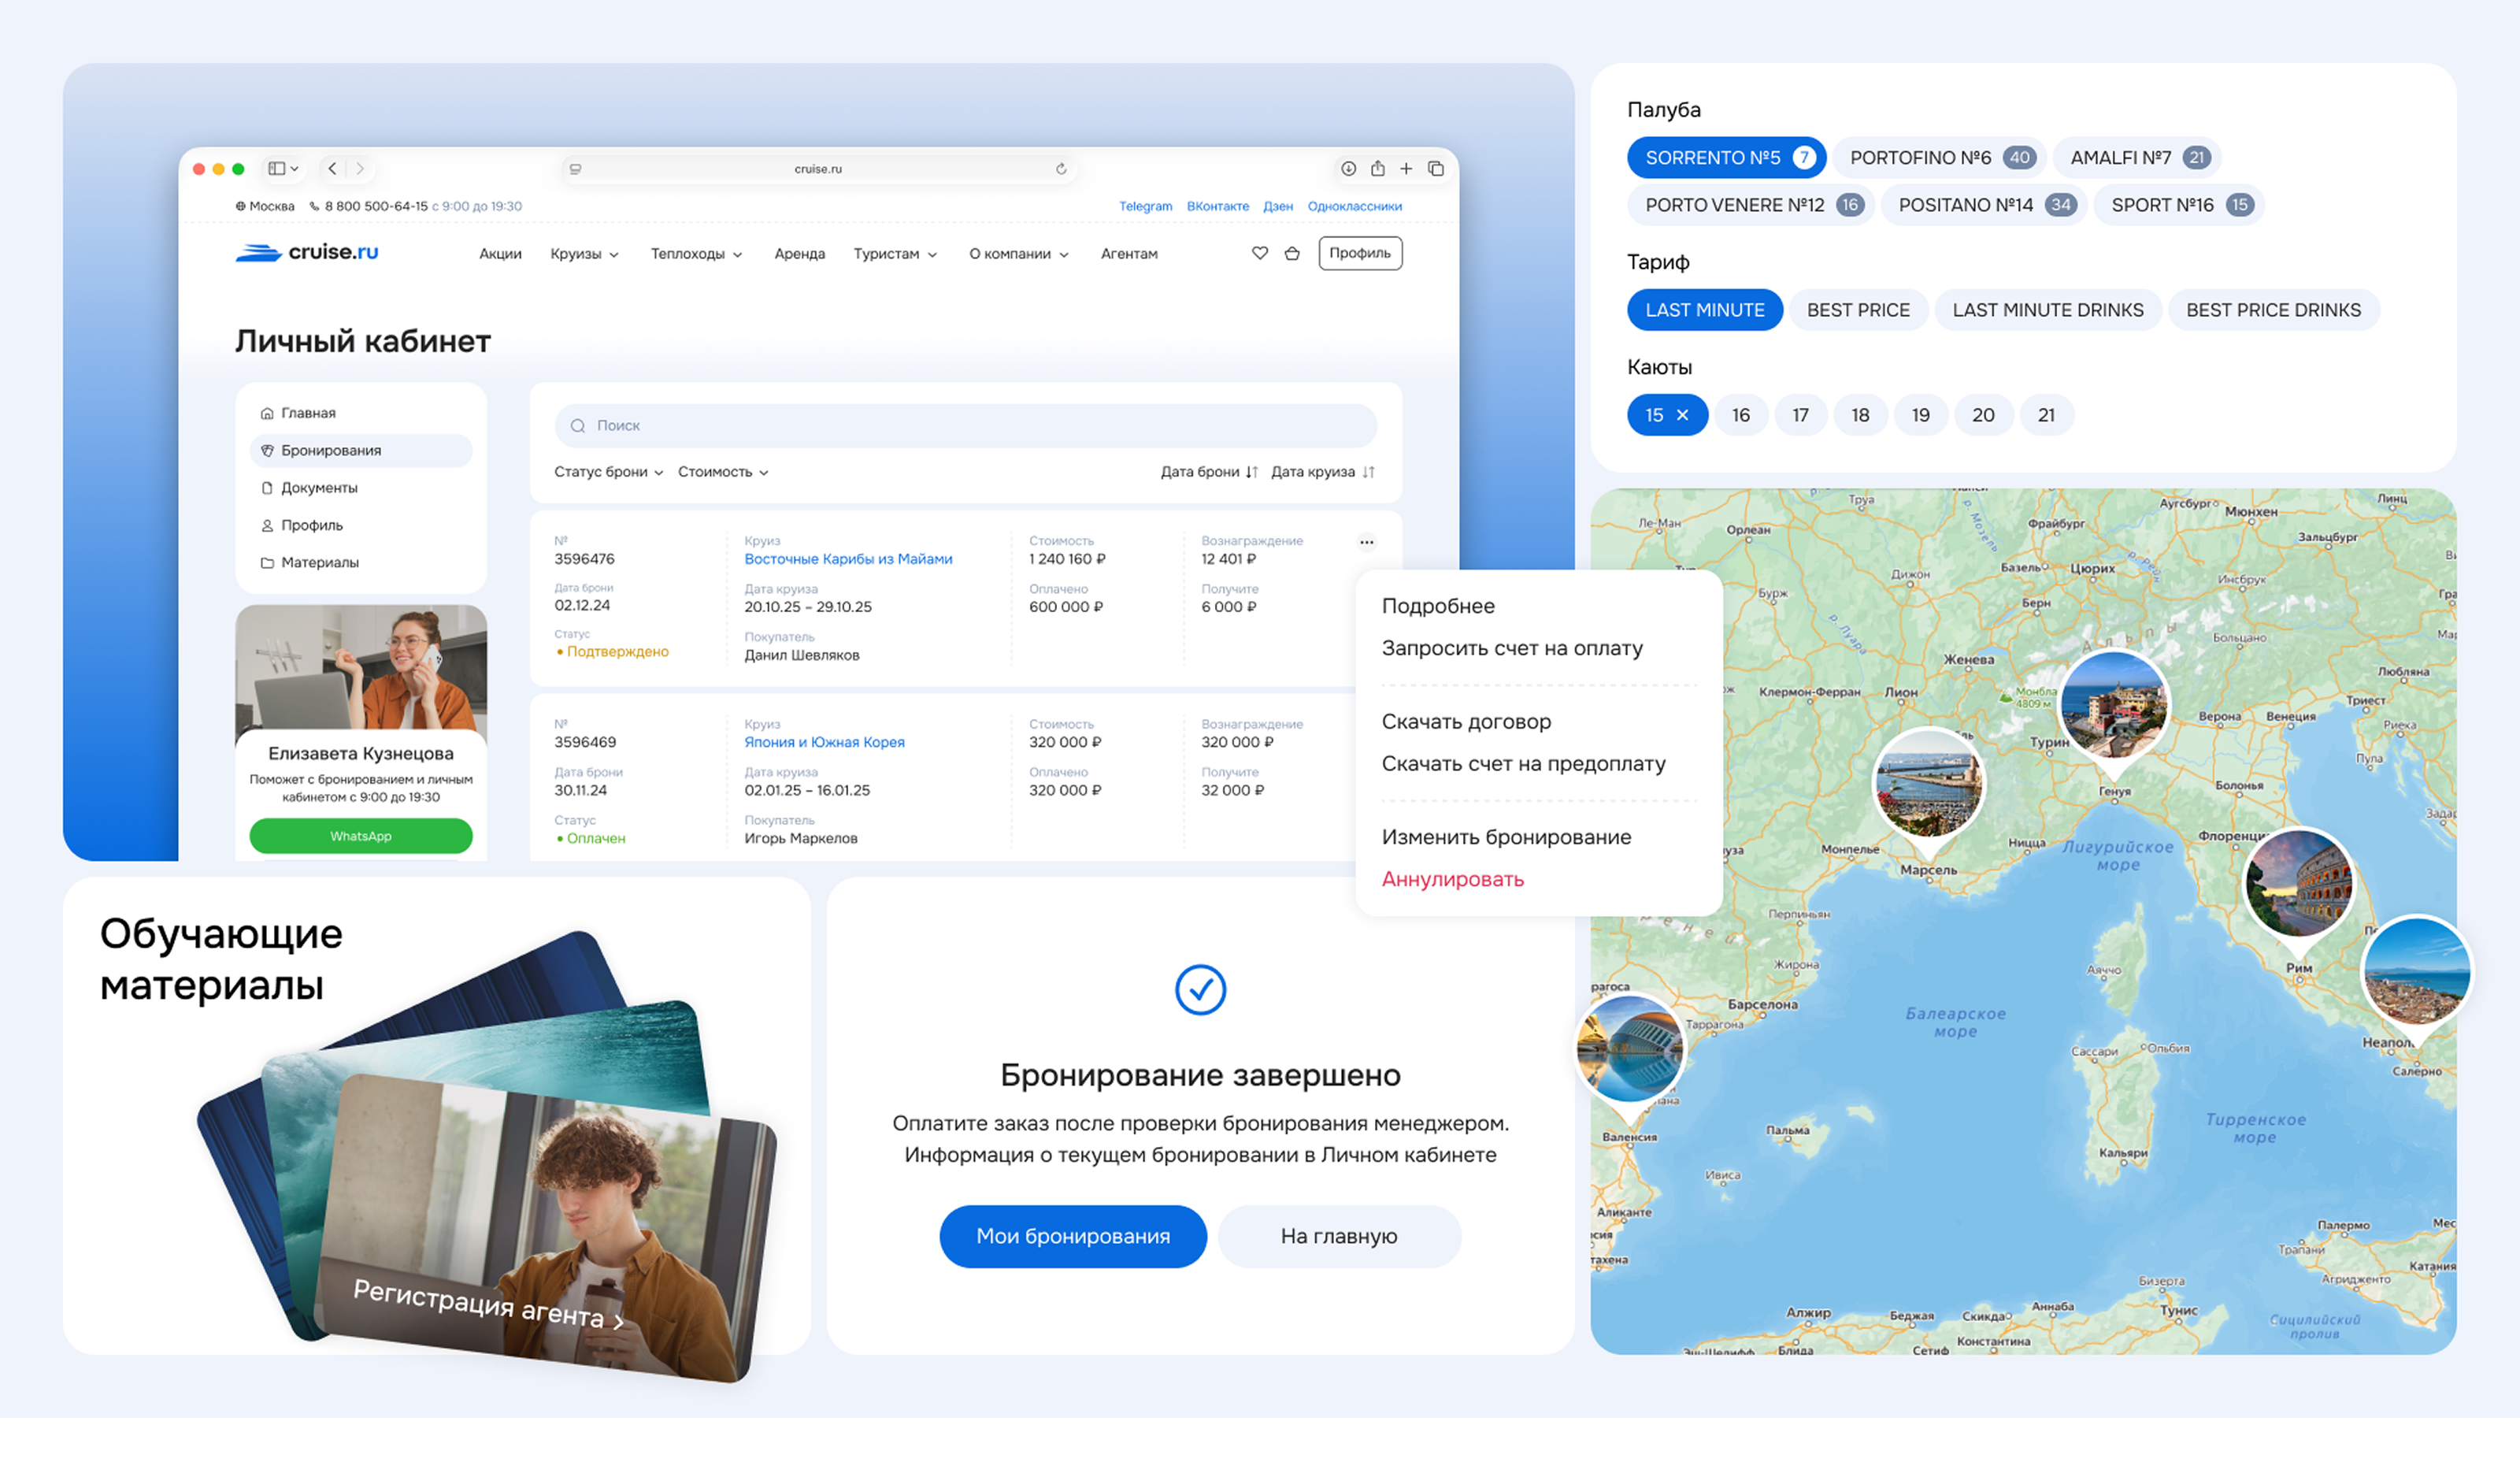
Task: Contact manager via WhatsApp button
Action: (361, 836)
